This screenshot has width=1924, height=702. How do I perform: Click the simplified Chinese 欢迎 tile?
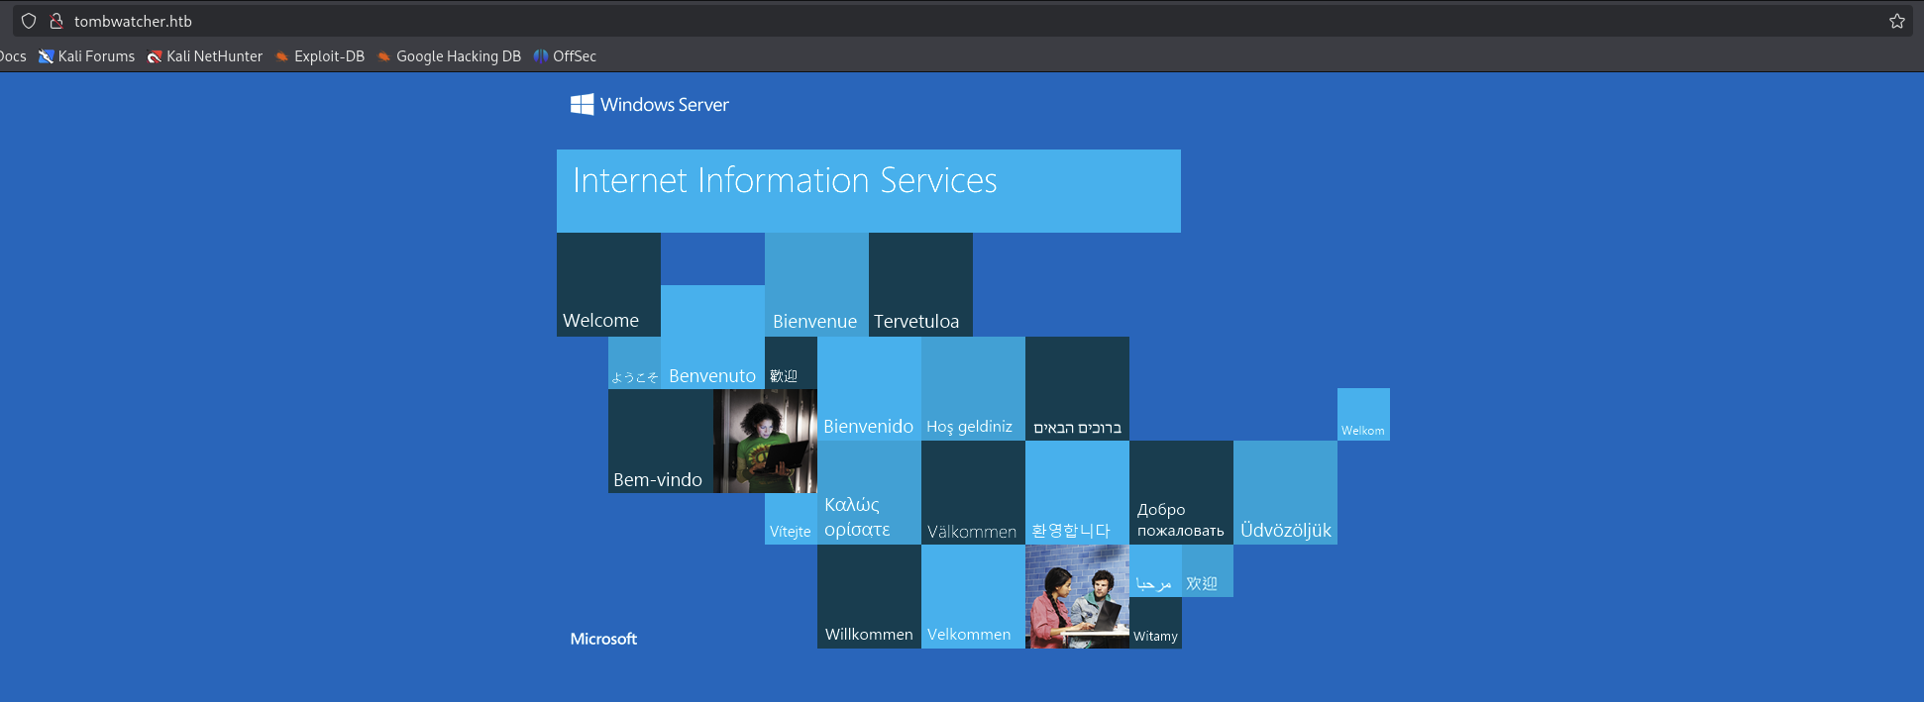(x=1208, y=570)
